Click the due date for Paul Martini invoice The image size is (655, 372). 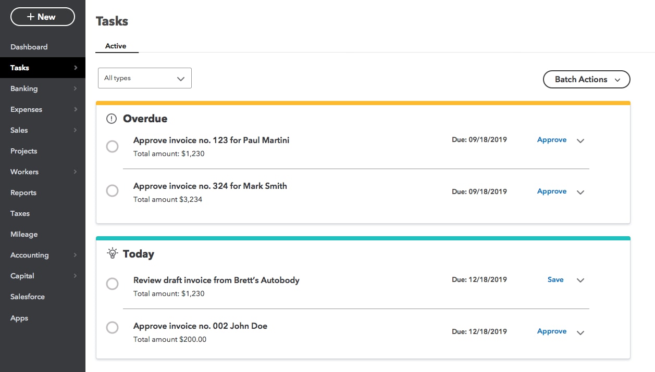click(479, 140)
